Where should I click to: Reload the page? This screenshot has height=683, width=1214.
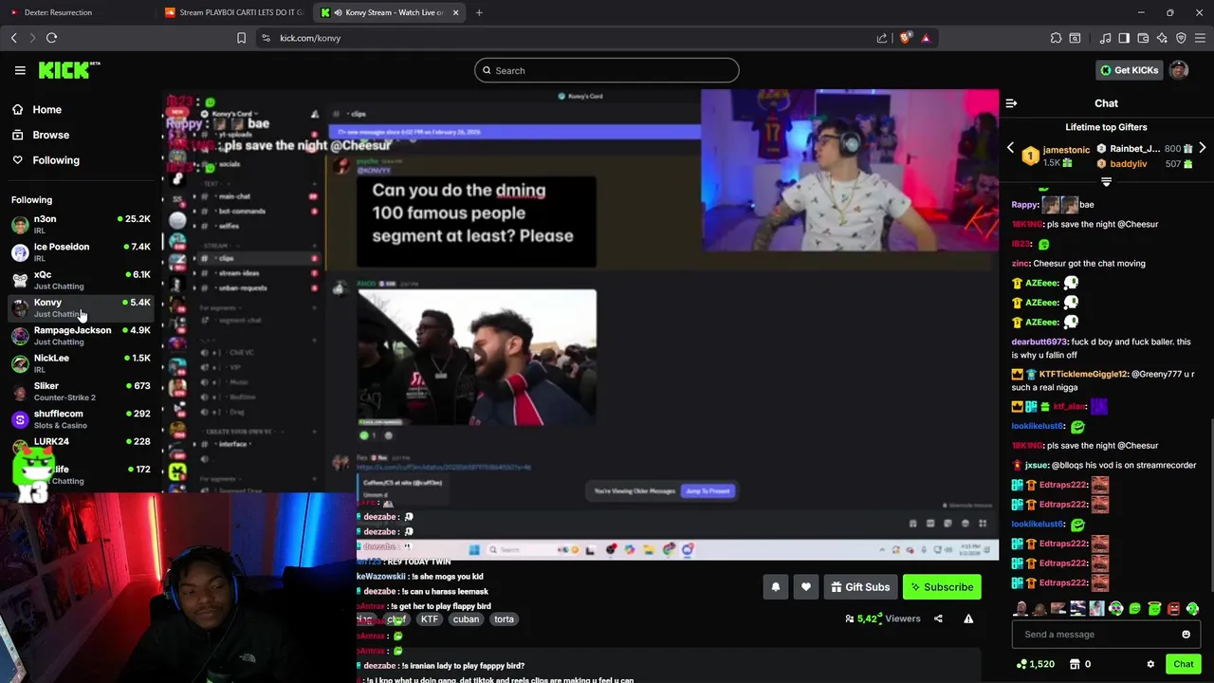[x=51, y=38]
